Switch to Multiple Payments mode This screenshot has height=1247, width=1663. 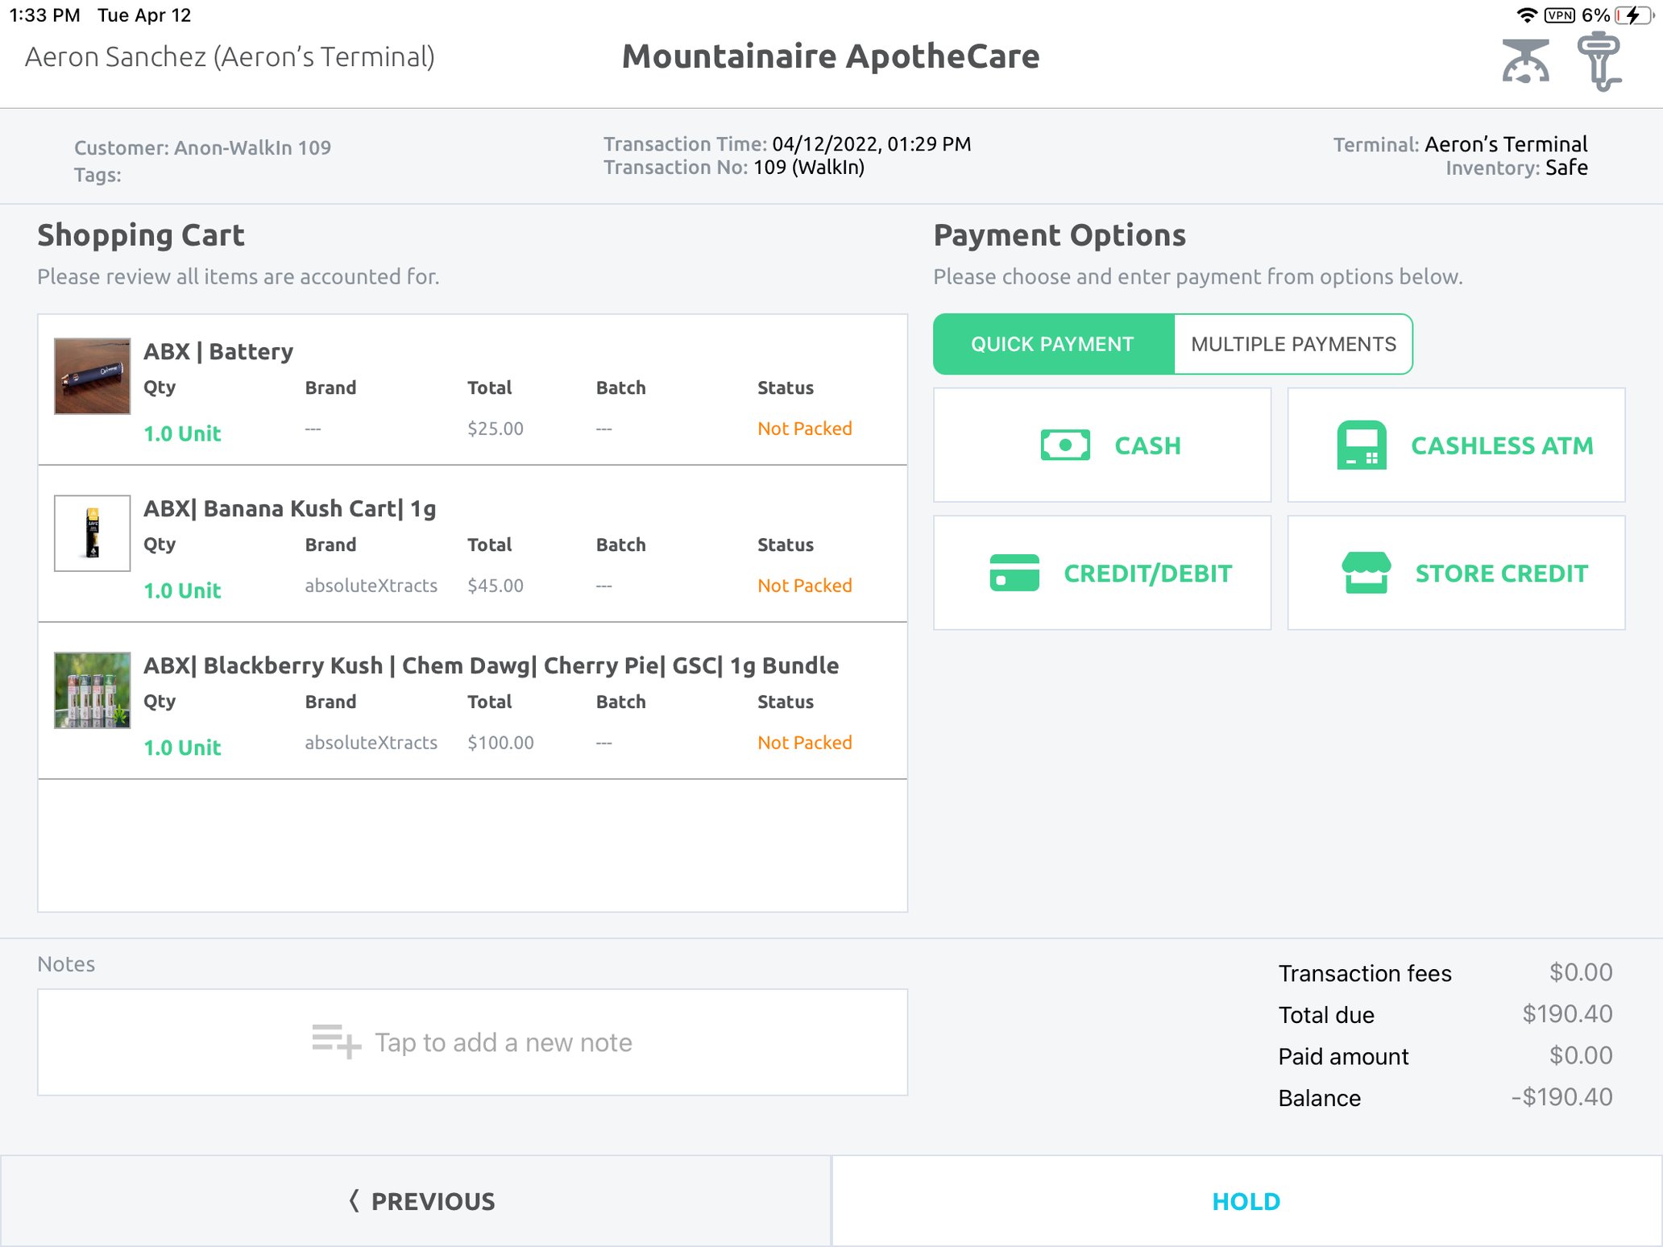(1293, 344)
